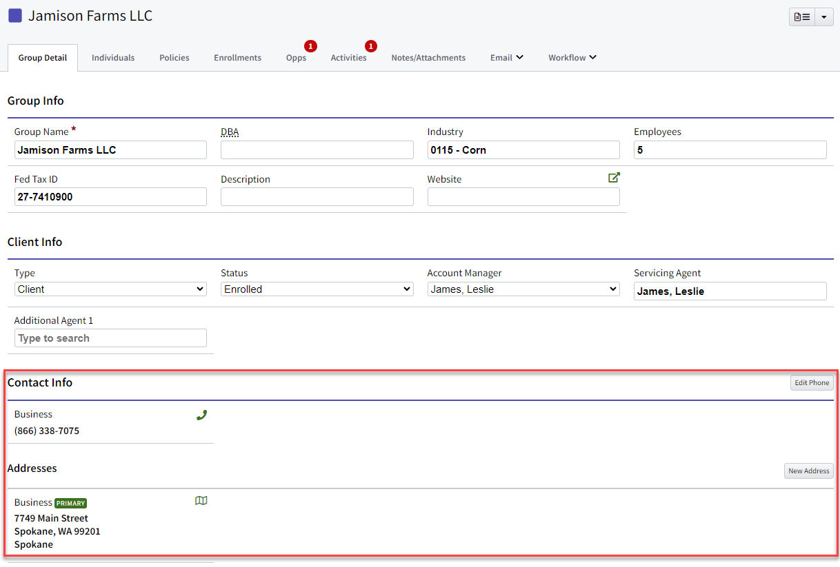The image size is (840, 567).
Task: Click the Activities notification badge showing 1
Action: (371, 45)
